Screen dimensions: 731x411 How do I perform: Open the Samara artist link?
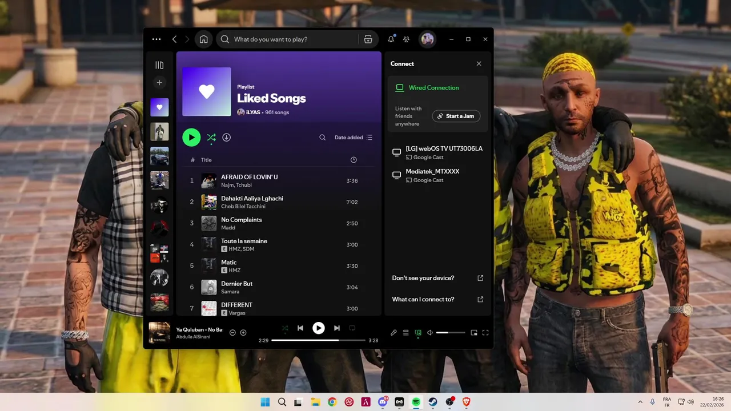coord(230,292)
